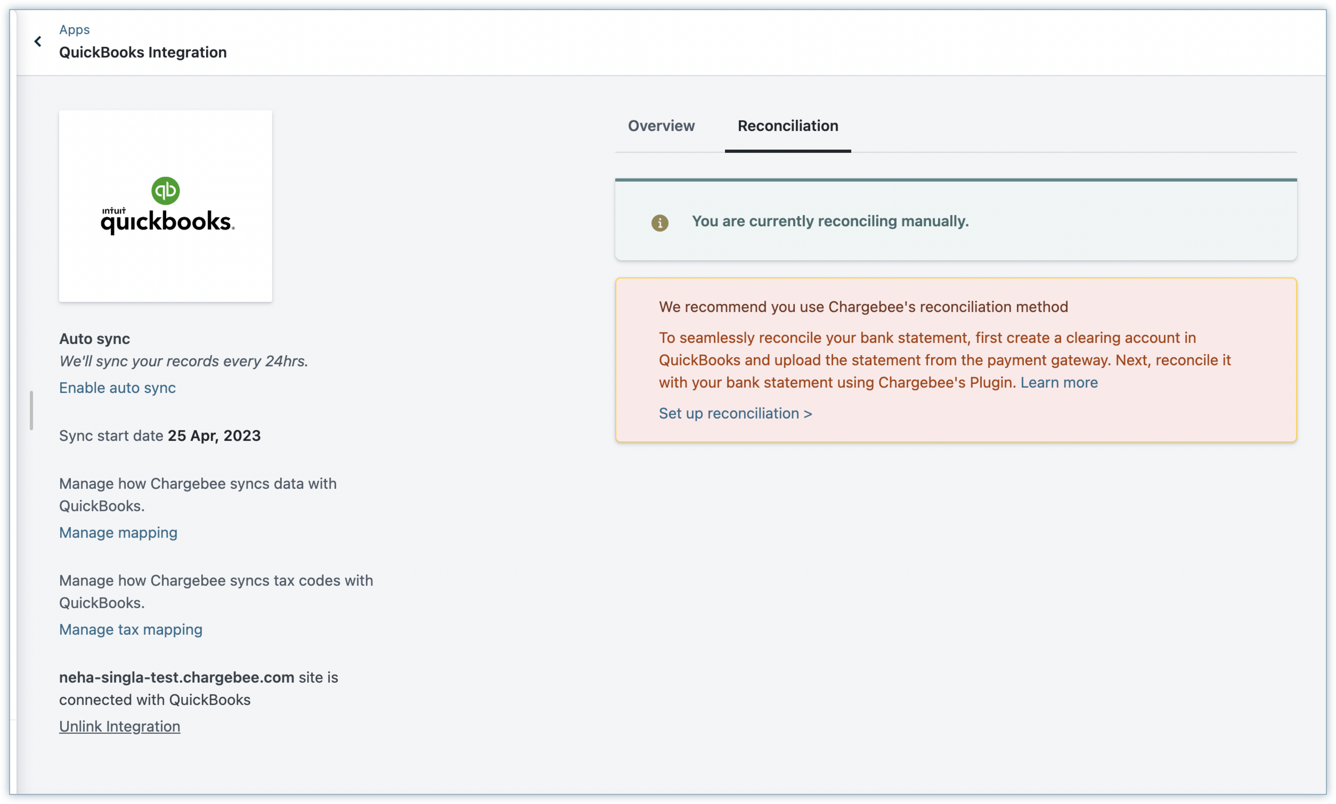Image resolution: width=1336 pixels, height=804 pixels.
Task: Click the QuickBooks logo image
Action: pyautogui.click(x=165, y=206)
